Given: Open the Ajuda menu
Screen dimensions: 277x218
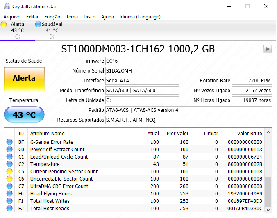Looking at the screenshot, I should pyautogui.click(x=107, y=17).
